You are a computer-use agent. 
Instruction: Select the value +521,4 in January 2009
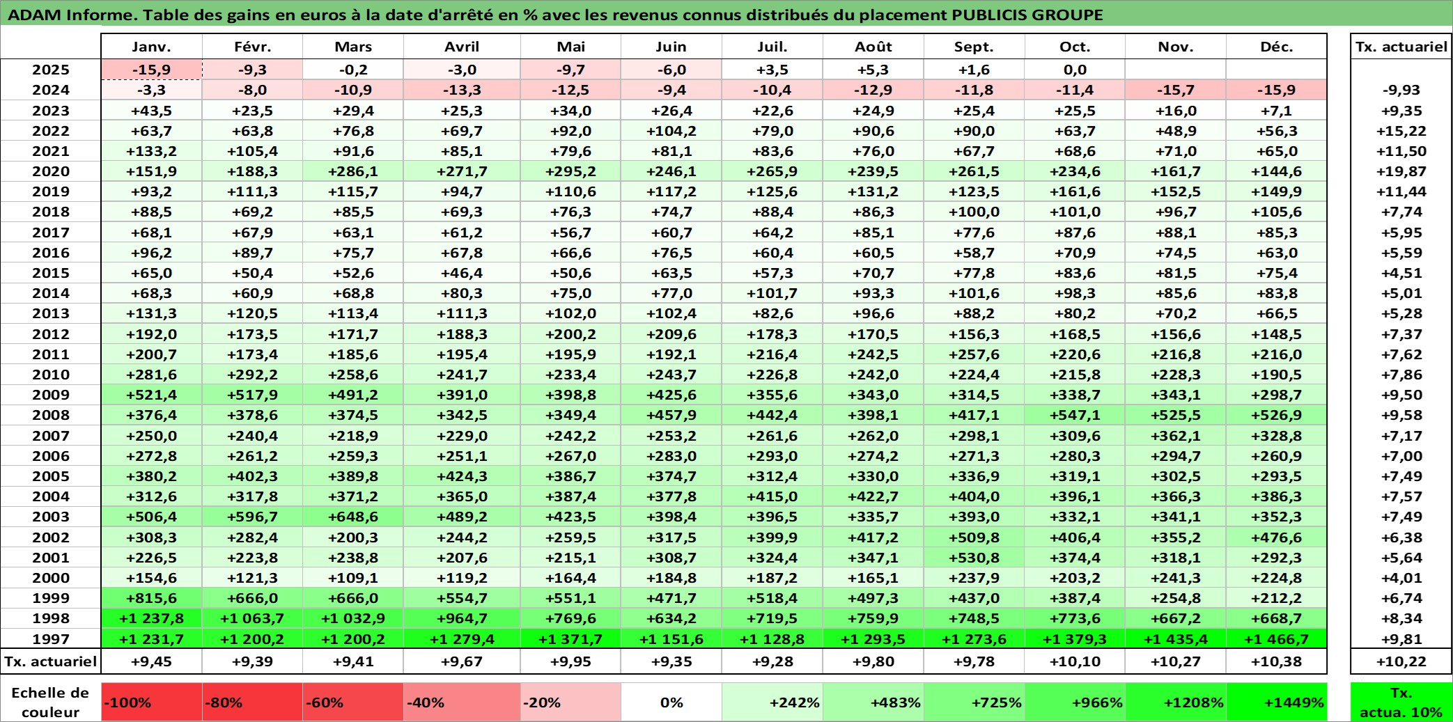[152, 395]
